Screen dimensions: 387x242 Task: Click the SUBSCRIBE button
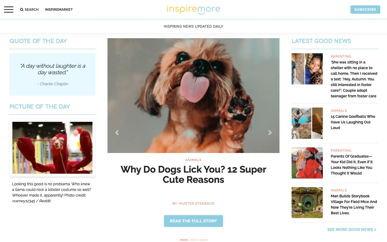[365, 9]
